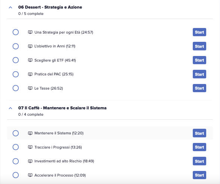Viewport: 220px width, 184px height.
Task: Click video icon beside Mantenere il Sistema
Action: pyautogui.click(x=30, y=133)
